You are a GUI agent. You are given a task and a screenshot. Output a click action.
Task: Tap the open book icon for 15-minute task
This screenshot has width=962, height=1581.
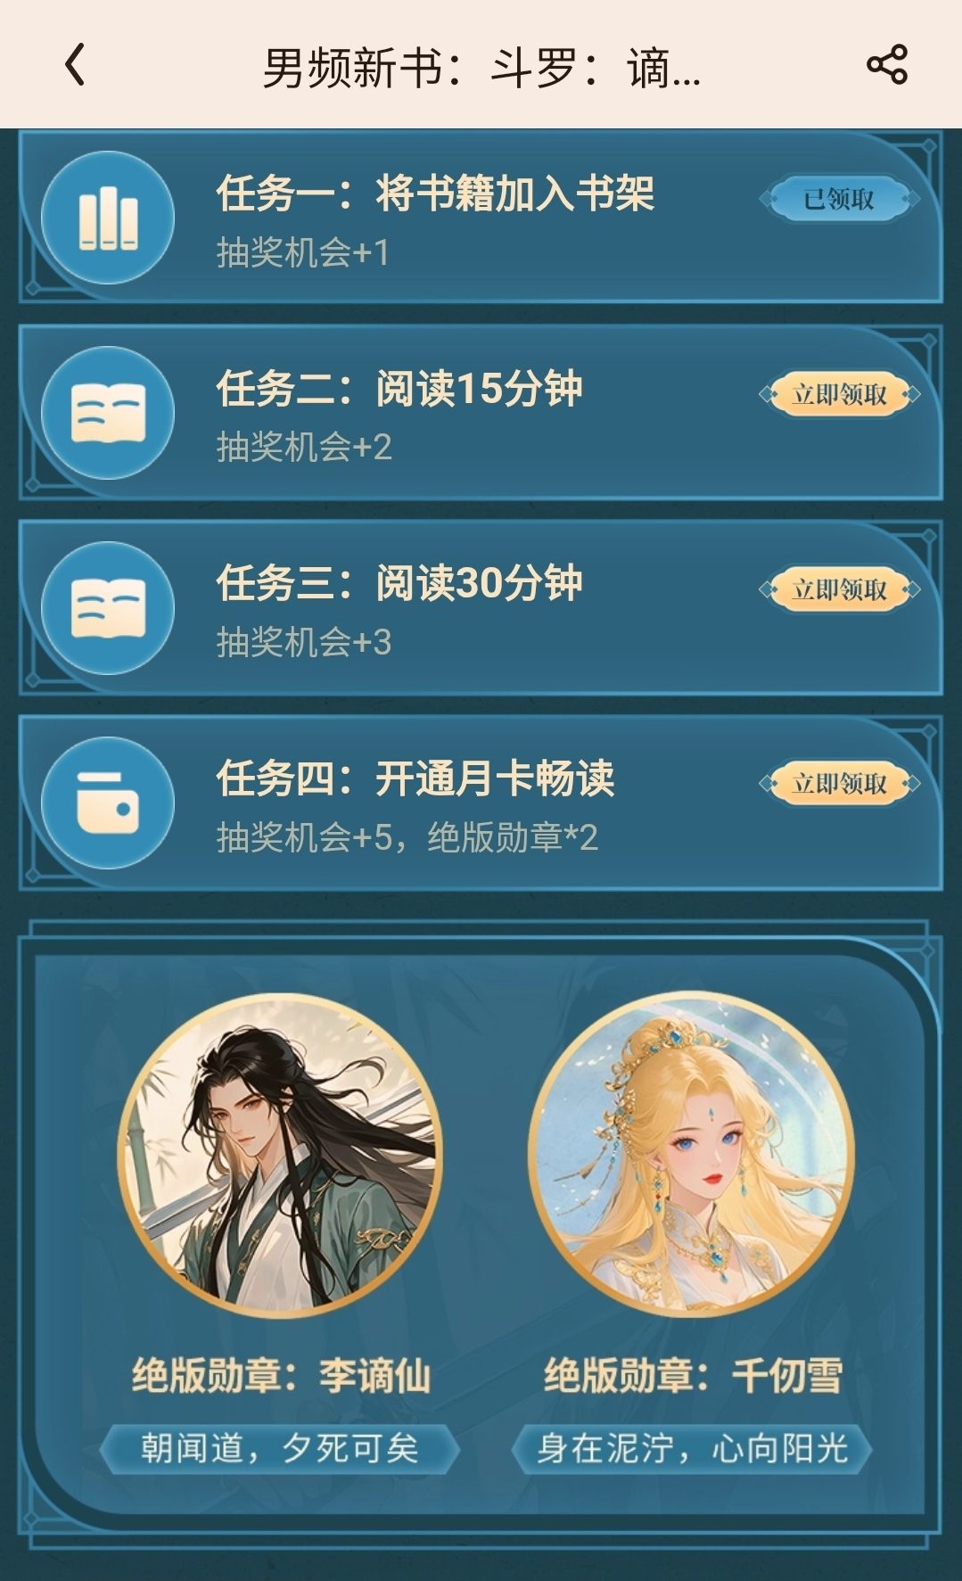(x=108, y=413)
